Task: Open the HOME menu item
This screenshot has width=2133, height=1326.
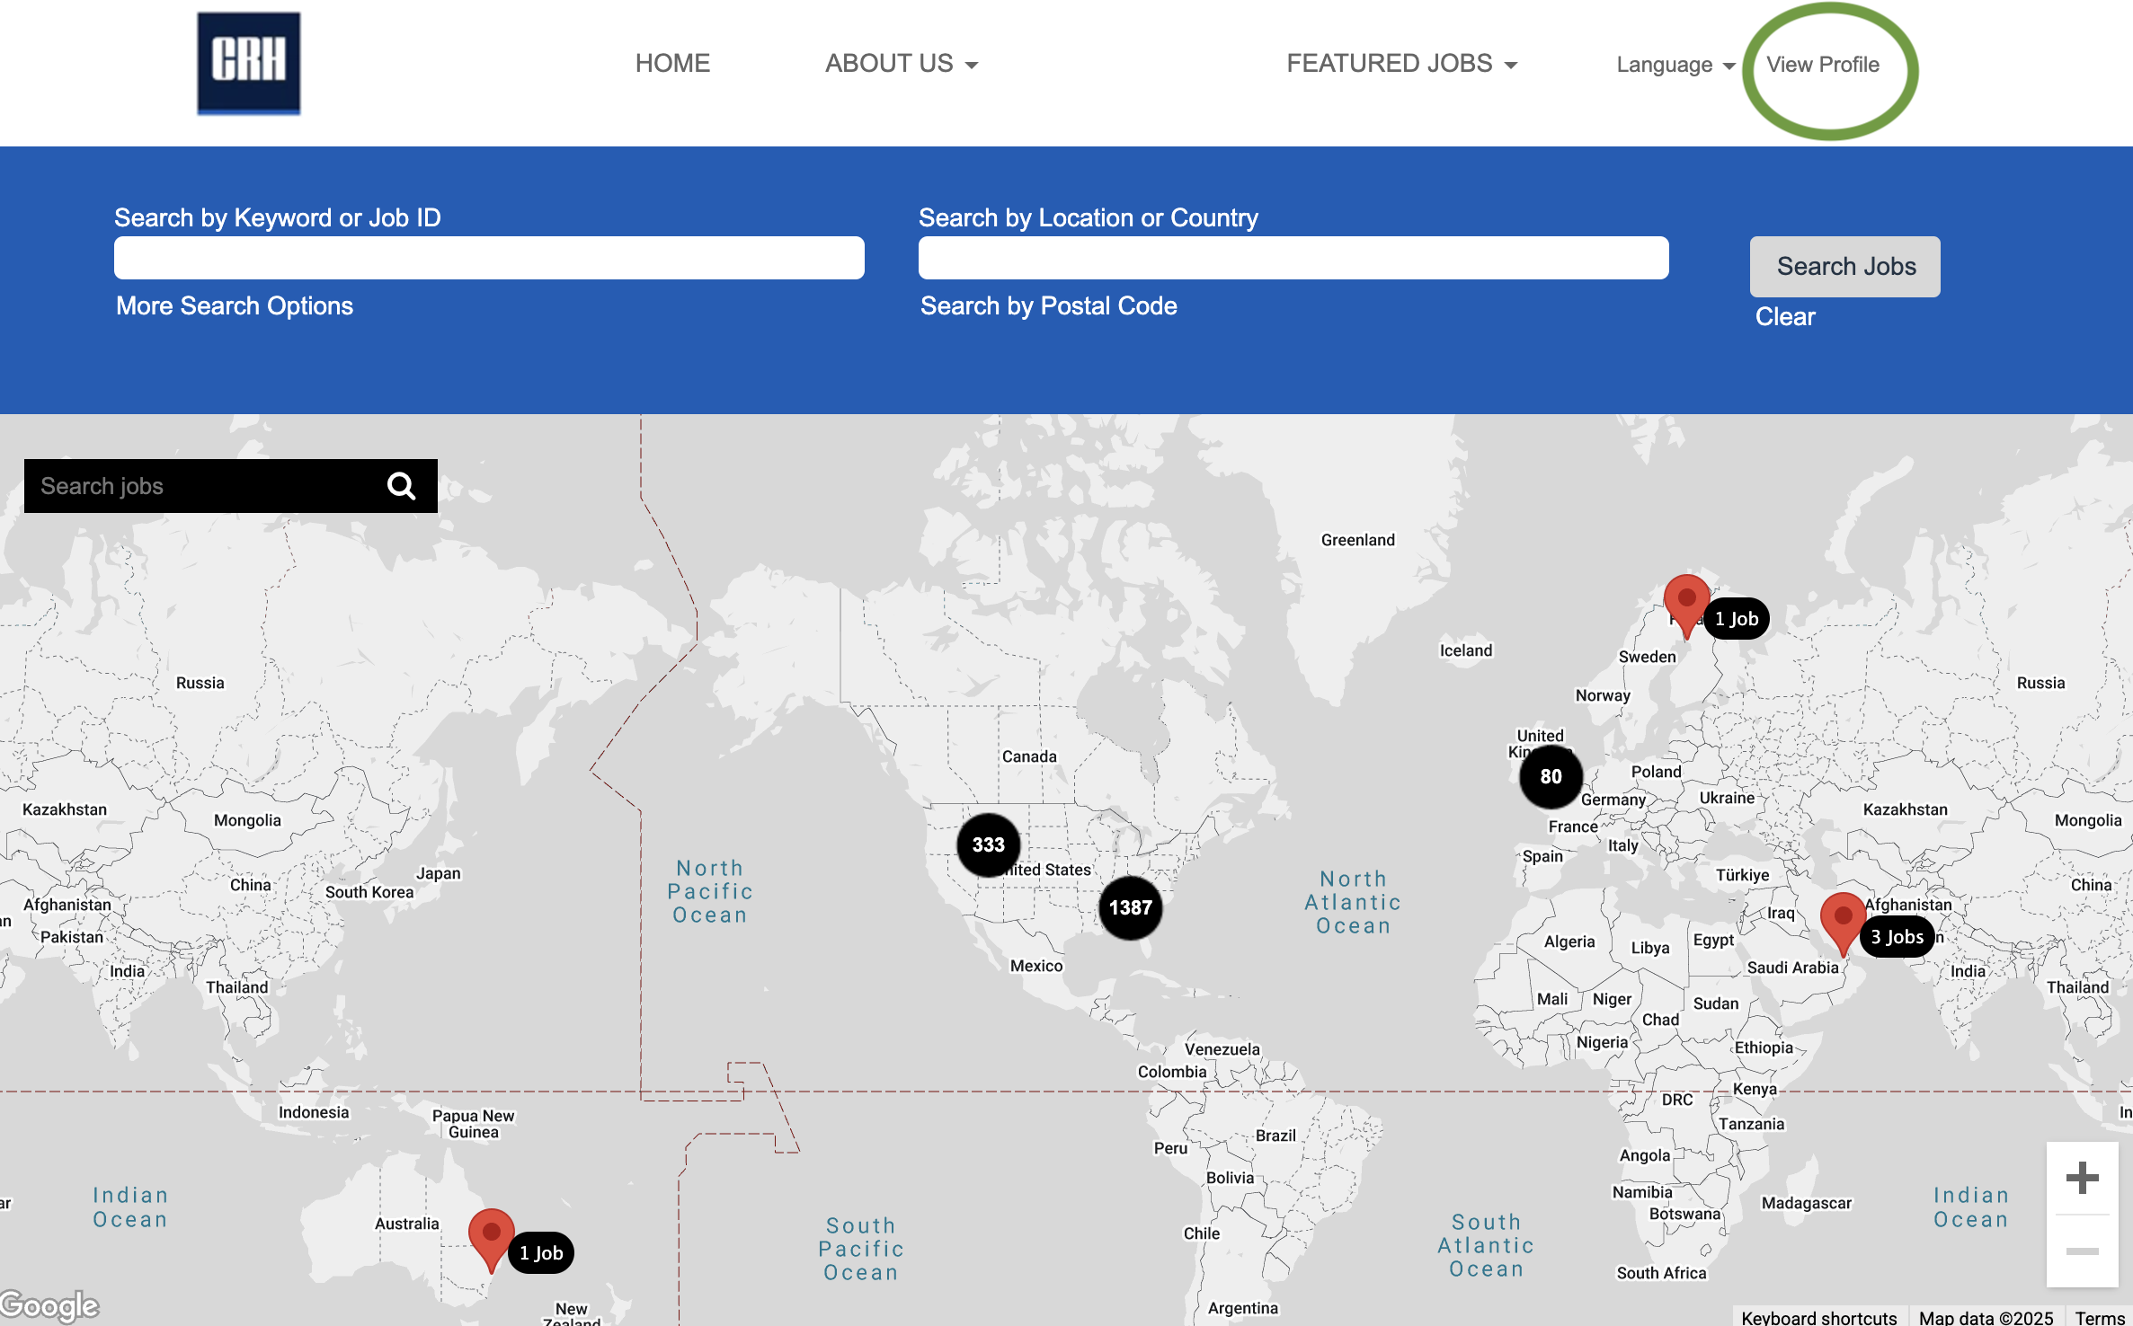Action: pyautogui.click(x=672, y=64)
